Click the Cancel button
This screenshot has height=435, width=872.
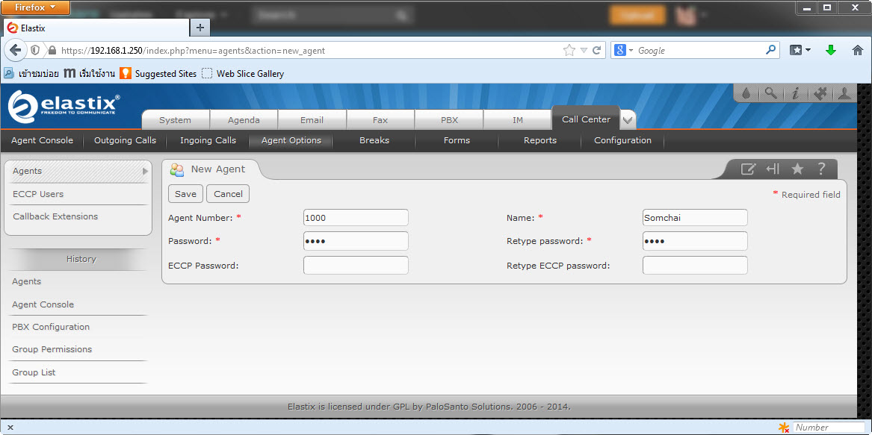pos(228,194)
